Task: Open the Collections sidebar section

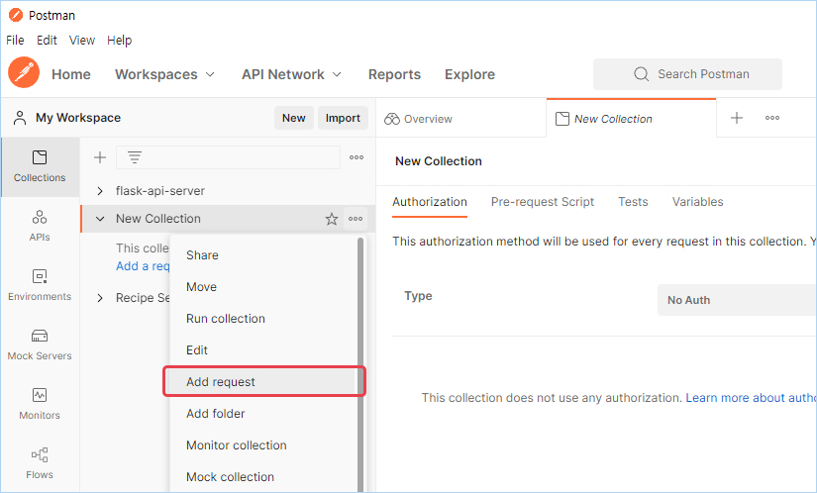Action: point(40,166)
